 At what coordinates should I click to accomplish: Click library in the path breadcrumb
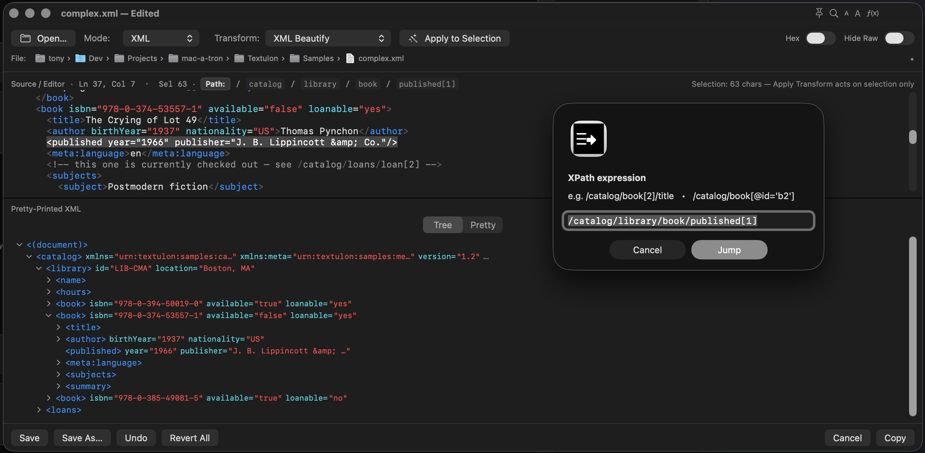point(320,84)
